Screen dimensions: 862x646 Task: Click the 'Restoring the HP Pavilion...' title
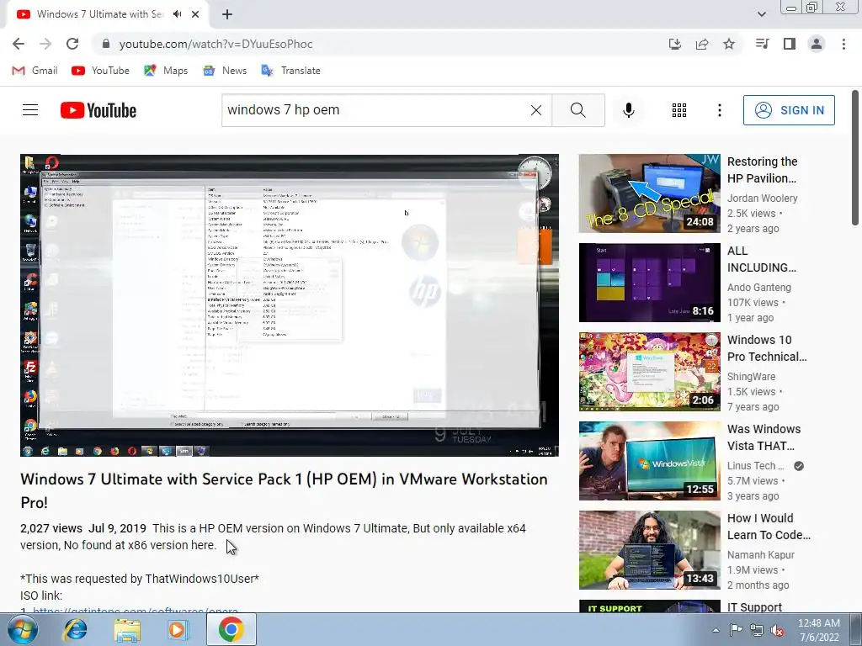[x=762, y=170]
